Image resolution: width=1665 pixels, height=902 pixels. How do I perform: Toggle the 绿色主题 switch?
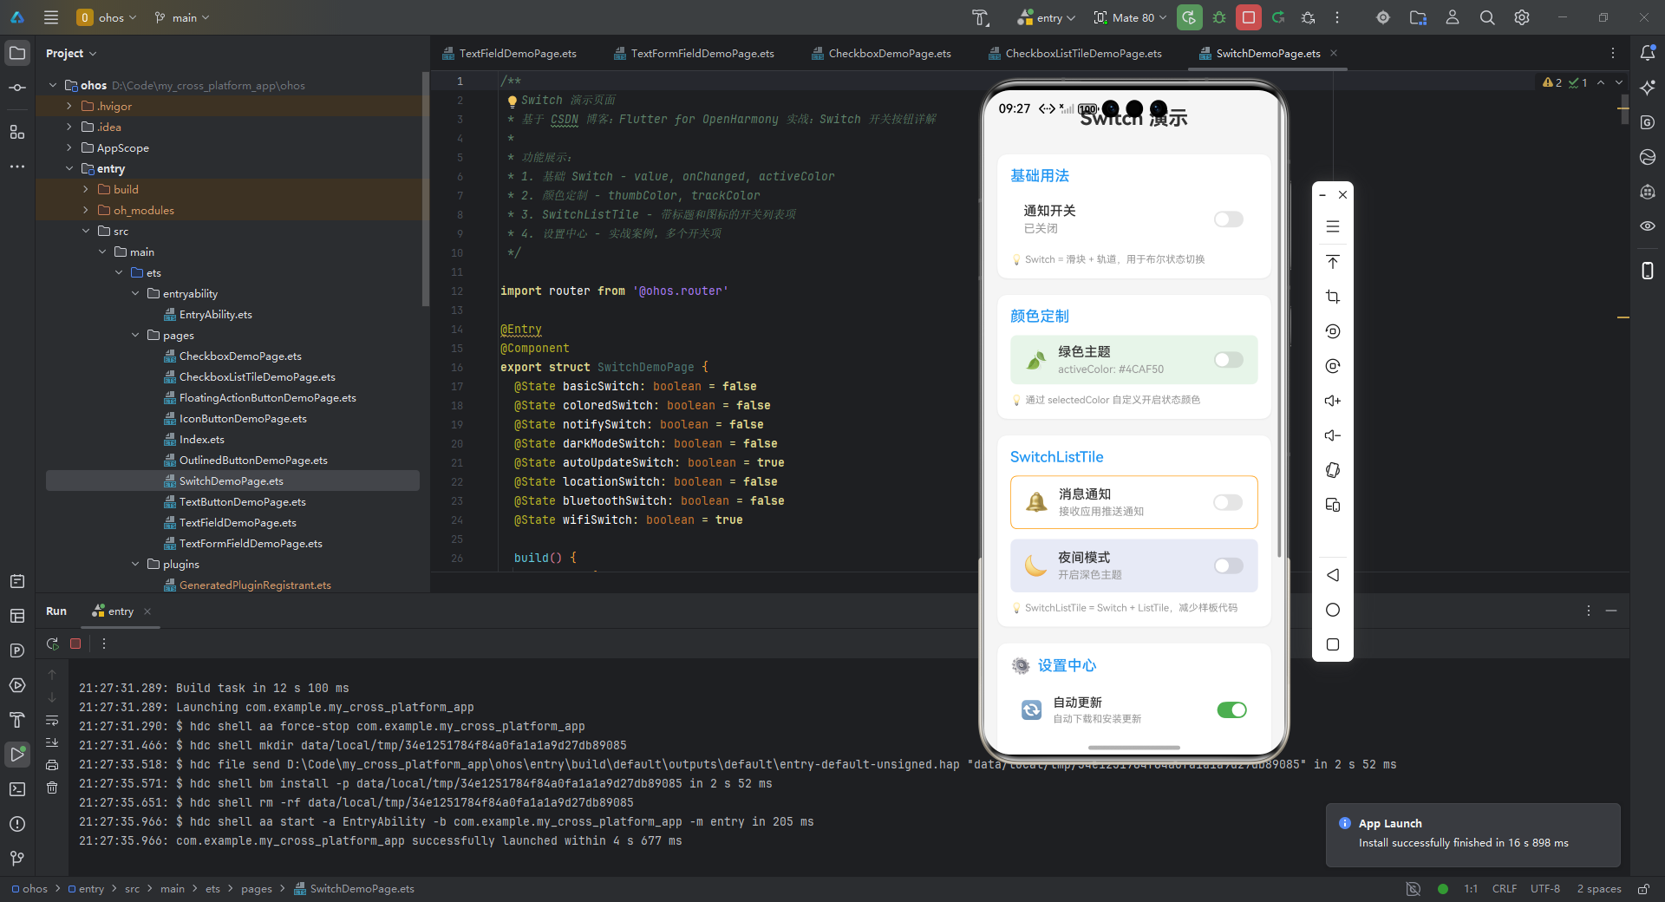pyautogui.click(x=1229, y=360)
